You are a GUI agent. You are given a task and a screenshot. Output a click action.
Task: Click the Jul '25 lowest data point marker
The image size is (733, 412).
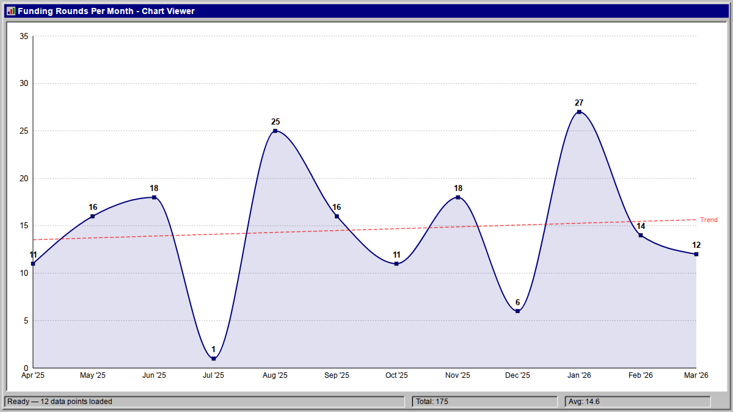pyautogui.click(x=214, y=358)
